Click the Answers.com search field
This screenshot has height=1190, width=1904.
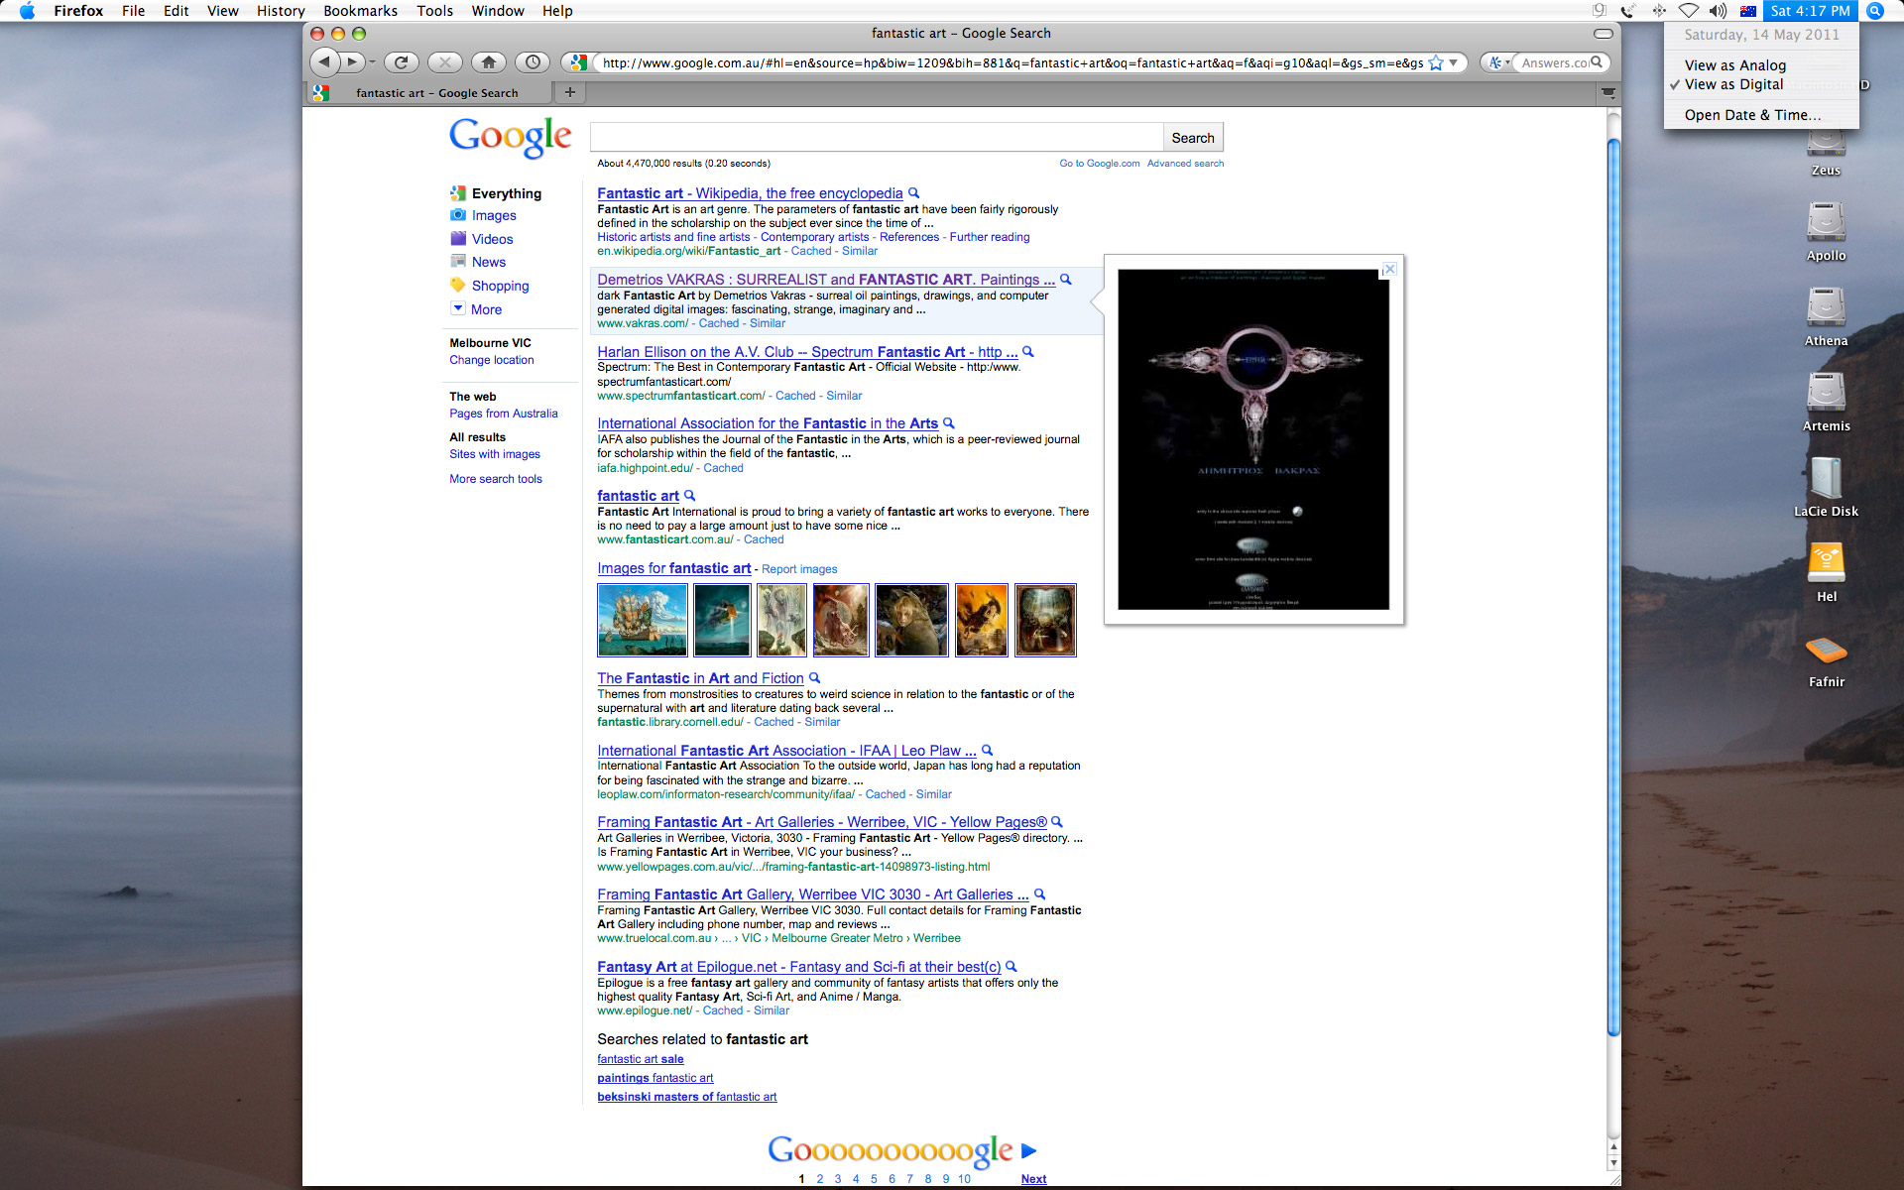(x=1553, y=62)
